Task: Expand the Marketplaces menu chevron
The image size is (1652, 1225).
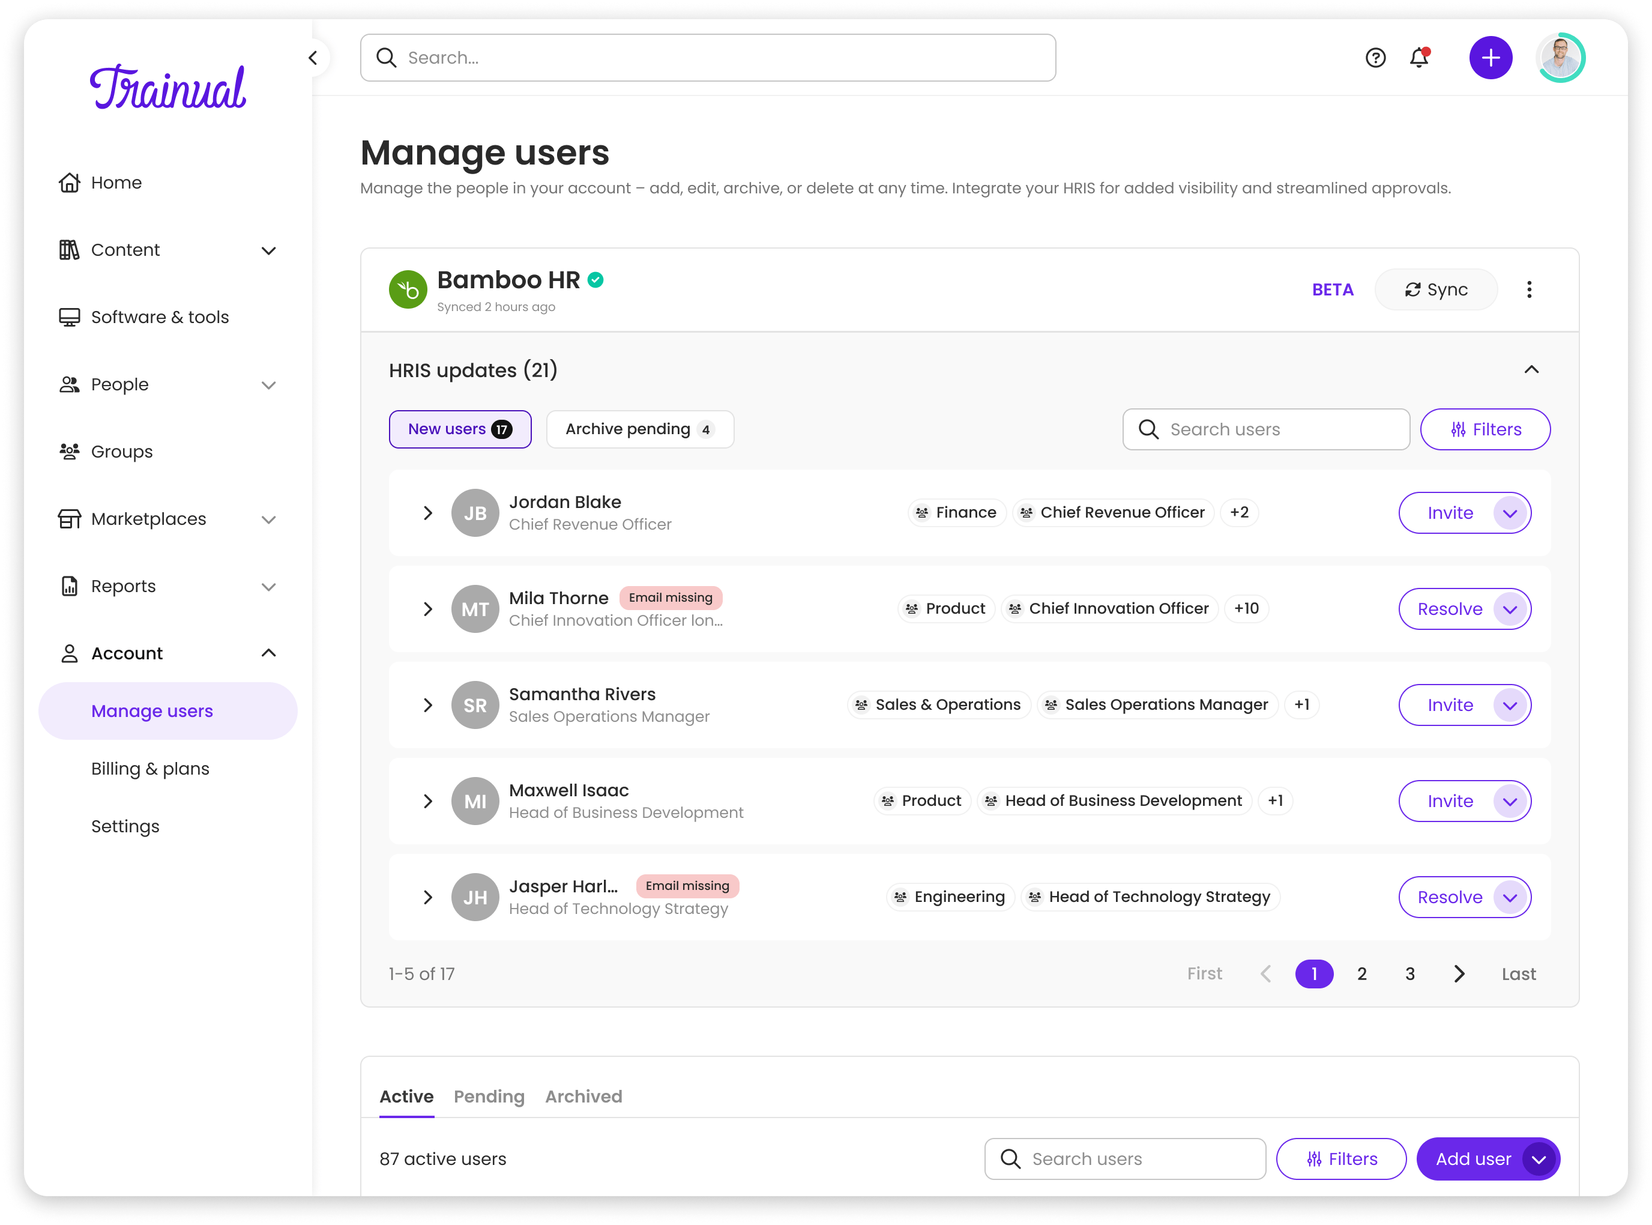Action: tap(269, 520)
